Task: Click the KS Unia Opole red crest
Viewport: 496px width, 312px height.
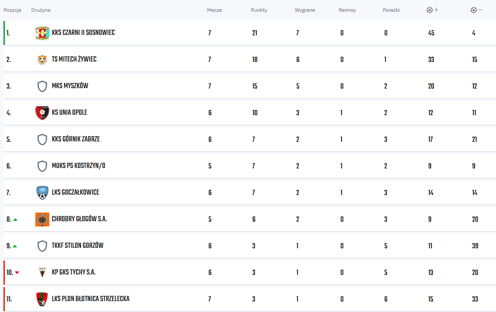Action: [42, 113]
